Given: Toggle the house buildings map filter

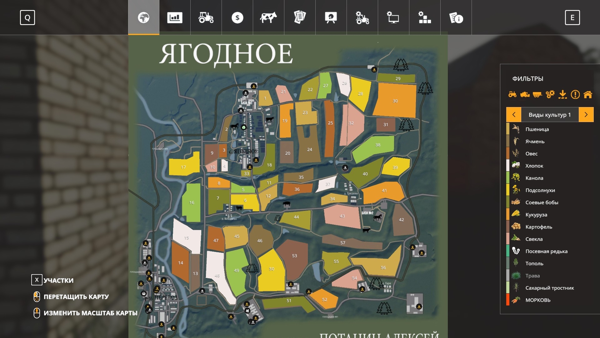Looking at the screenshot, I should [x=588, y=94].
